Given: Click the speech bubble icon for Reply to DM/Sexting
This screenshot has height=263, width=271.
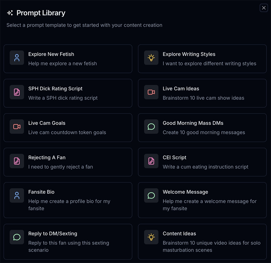Looking at the screenshot, I should click(17, 237).
